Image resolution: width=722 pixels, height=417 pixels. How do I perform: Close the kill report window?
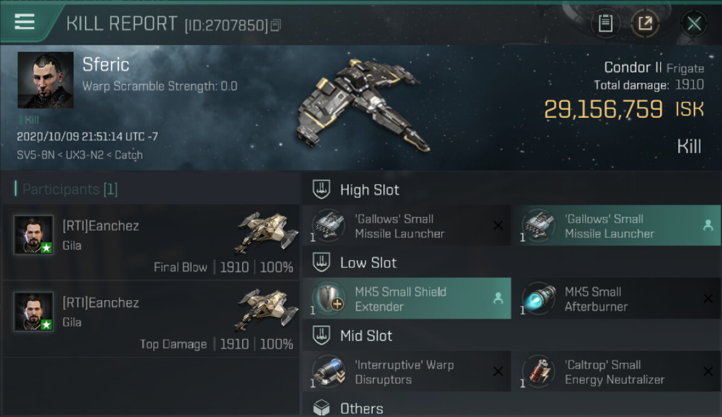[x=694, y=23]
